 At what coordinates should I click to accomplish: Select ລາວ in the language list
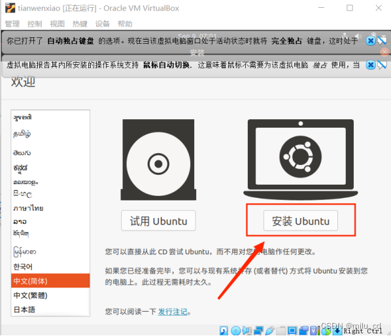tap(50, 221)
